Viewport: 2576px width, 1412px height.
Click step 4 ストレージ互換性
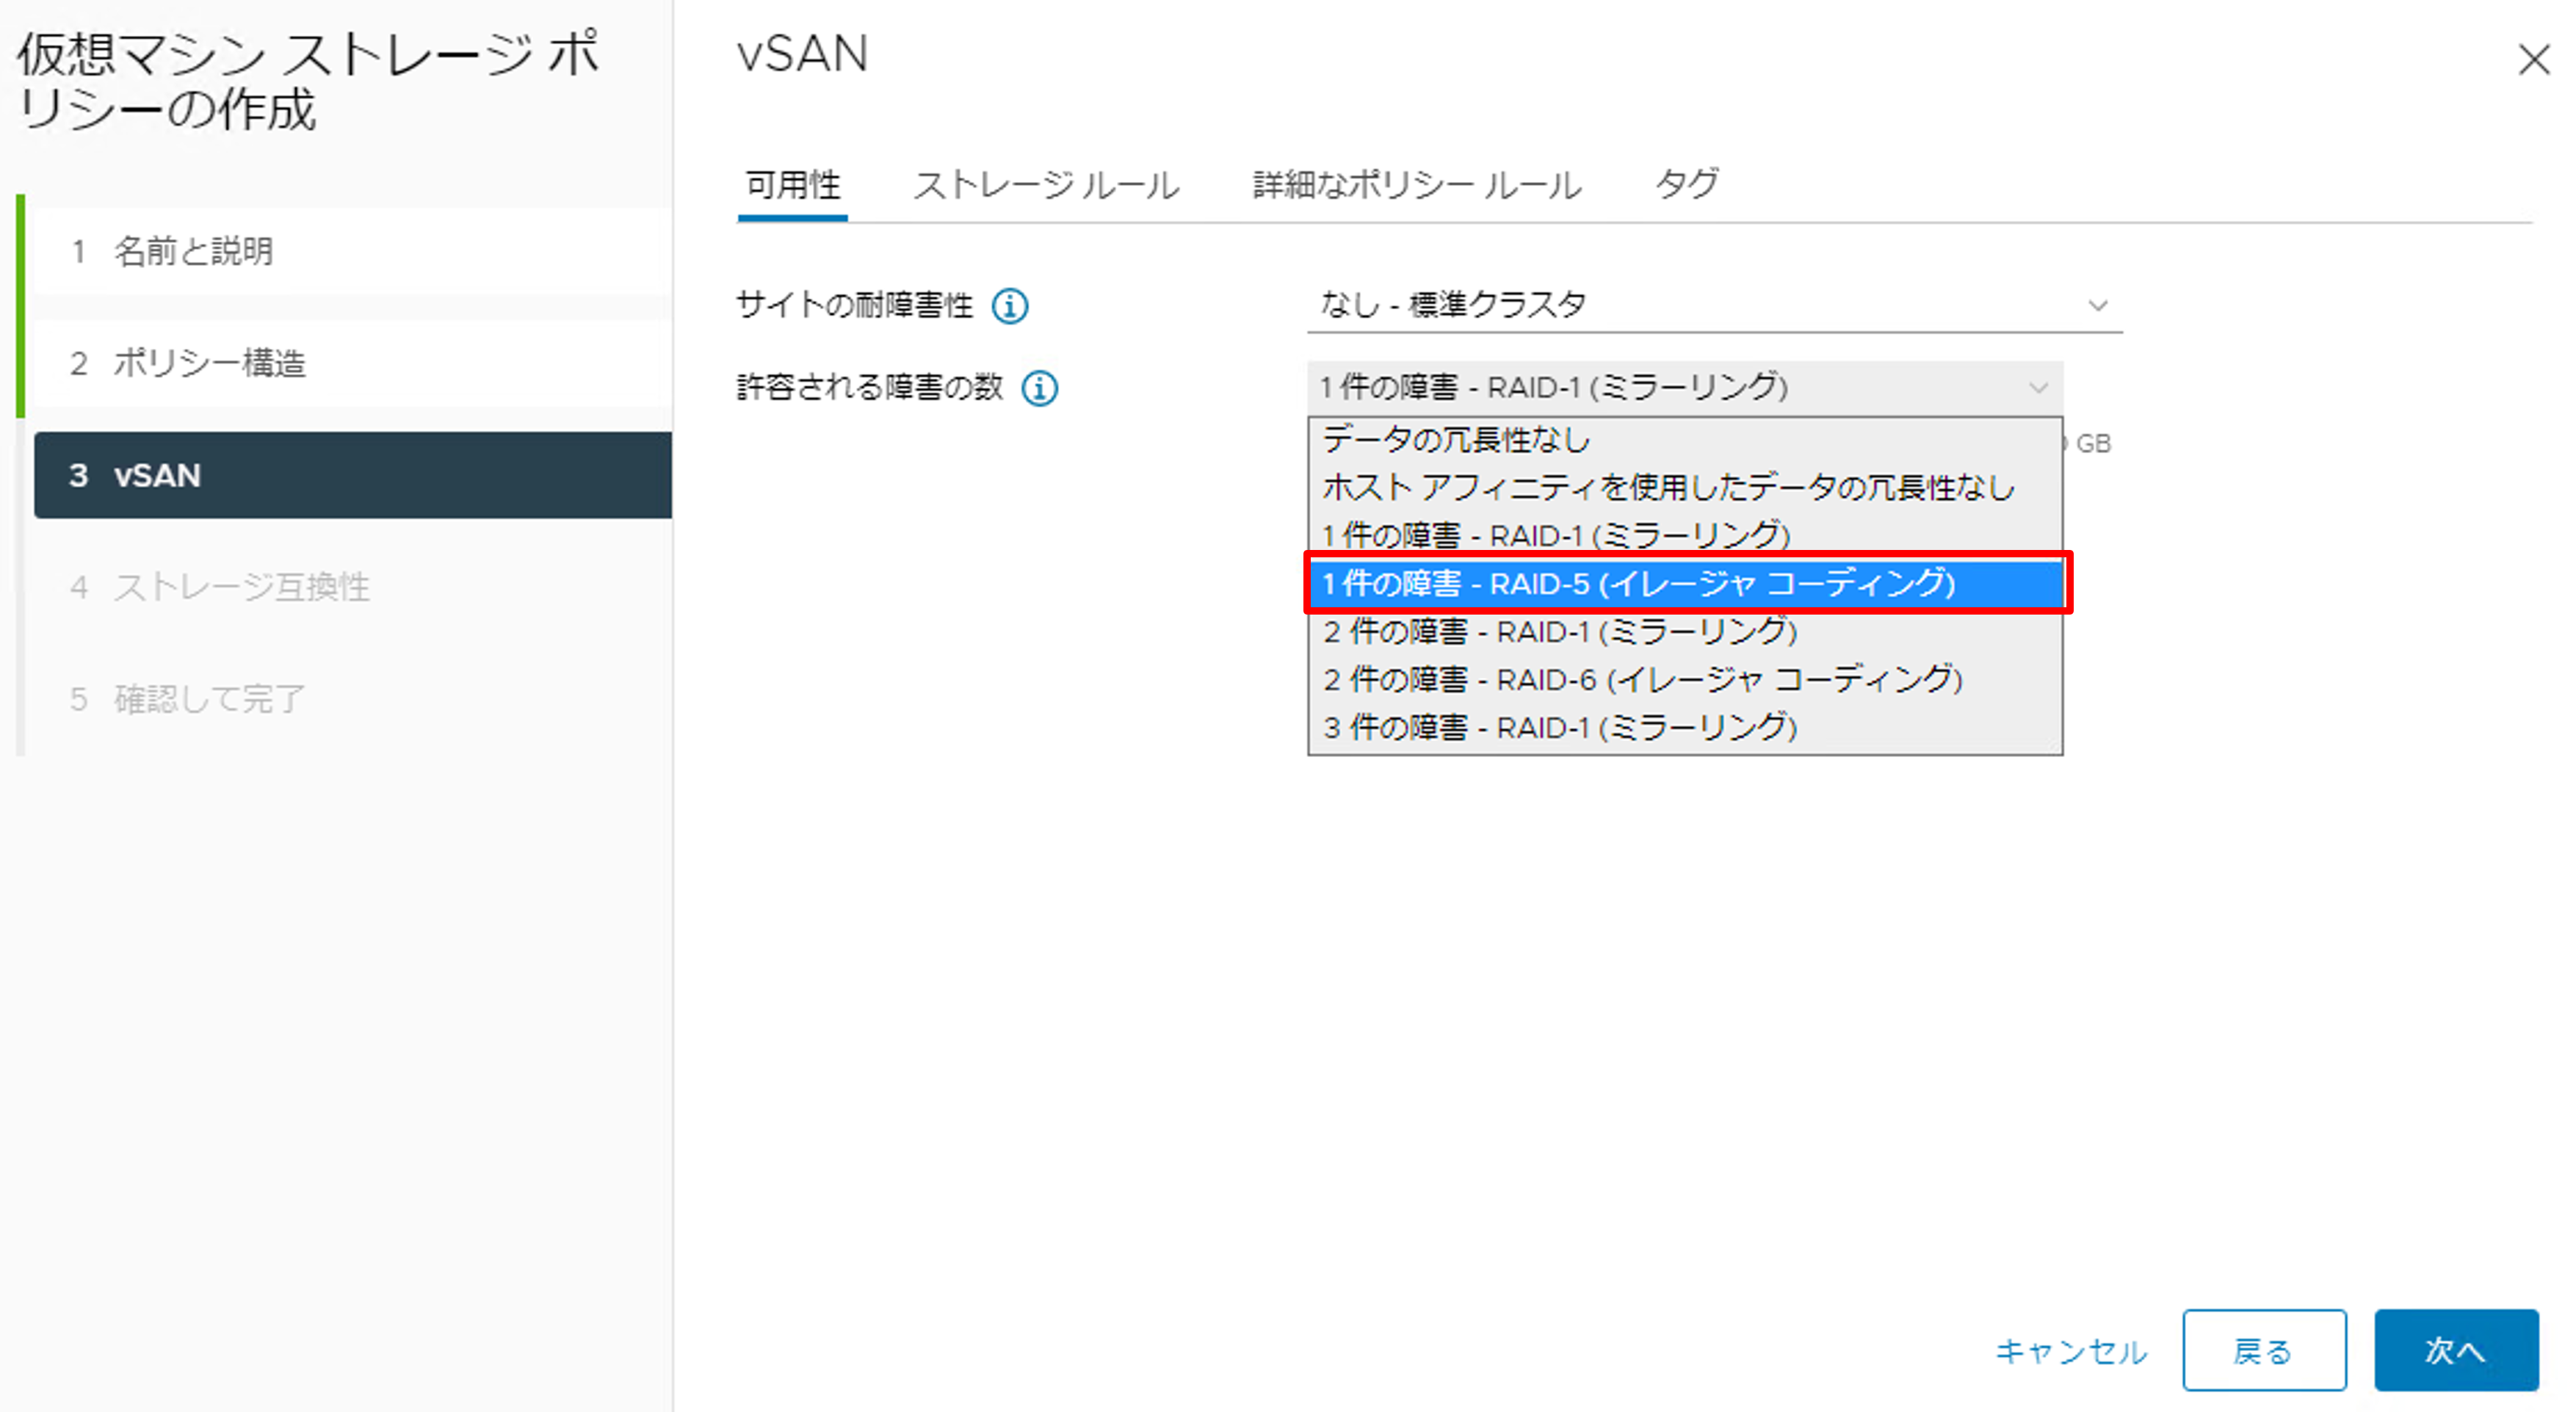coord(352,587)
